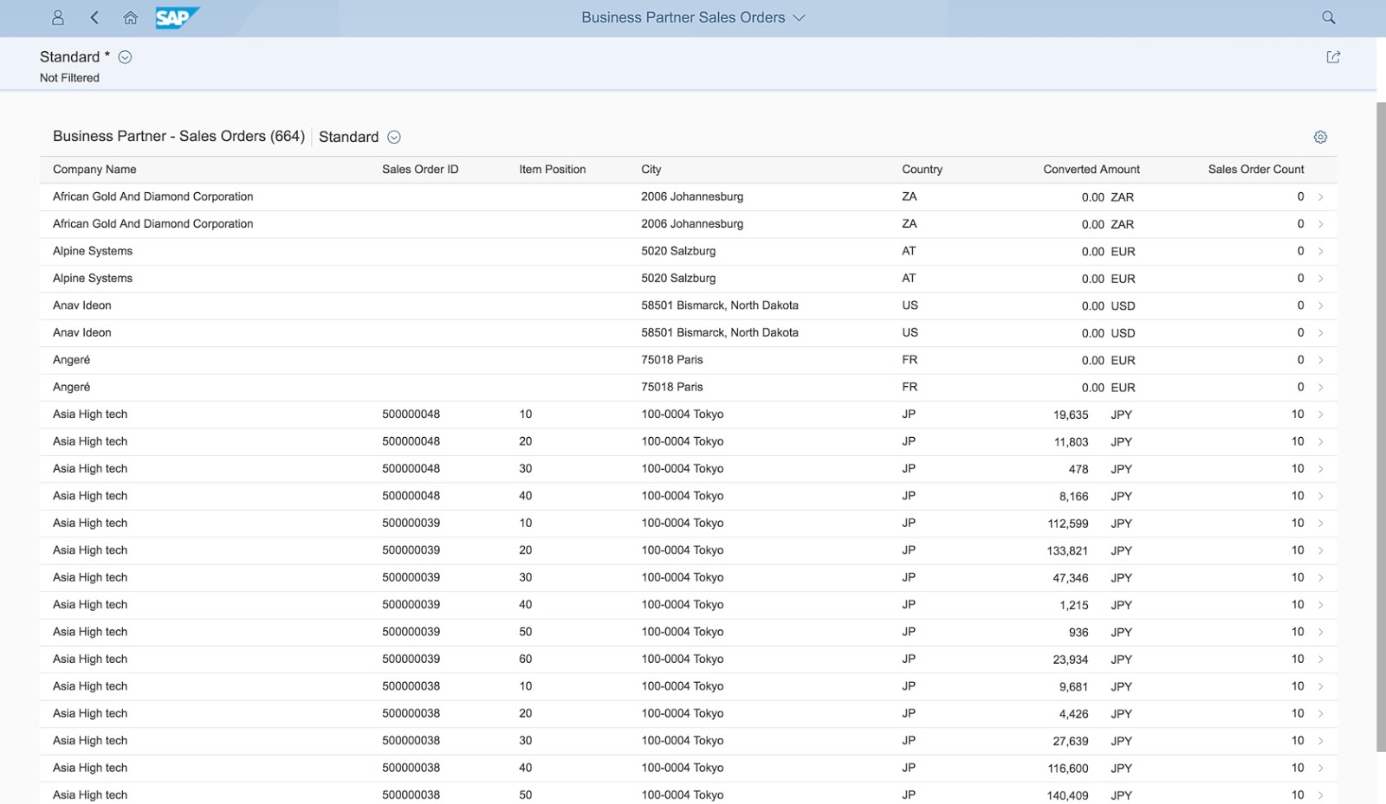1386x804 pixels.
Task: Open the table settings gear
Action: (1320, 137)
